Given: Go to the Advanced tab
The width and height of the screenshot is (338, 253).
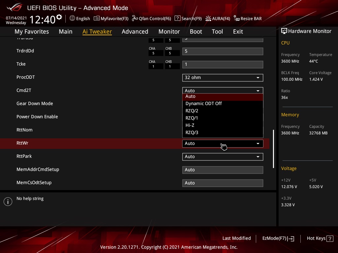Looking at the screenshot, I should pyautogui.click(x=135, y=31).
